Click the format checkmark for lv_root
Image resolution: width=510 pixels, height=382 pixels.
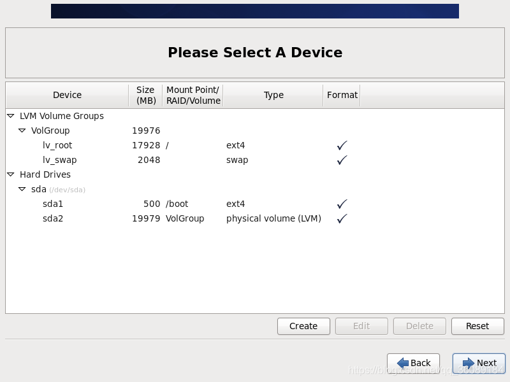point(342,145)
